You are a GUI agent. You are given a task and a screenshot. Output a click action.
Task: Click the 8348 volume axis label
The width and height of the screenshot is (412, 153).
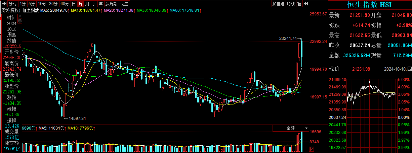pyautogui.click(x=314, y=142)
